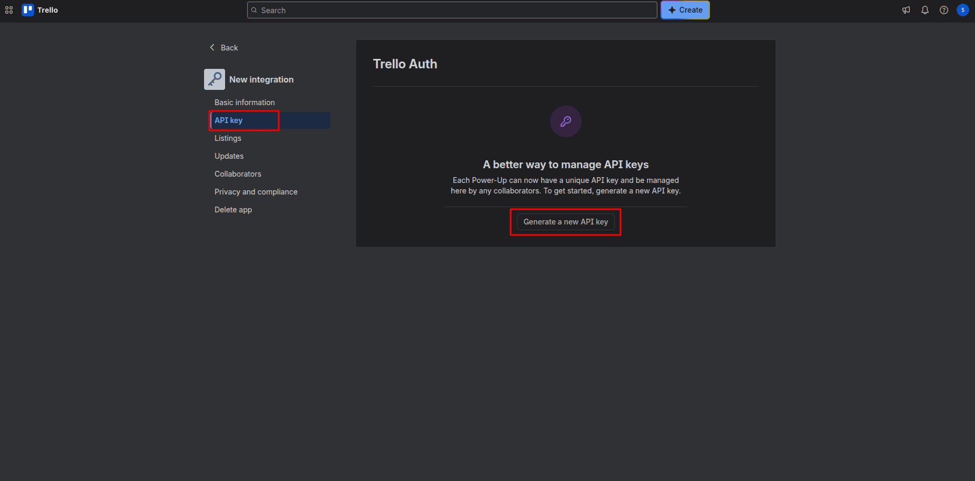The height and width of the screenshot is (481, 975).
Task: Click the Trello logo in header
Action: [40, 10]
